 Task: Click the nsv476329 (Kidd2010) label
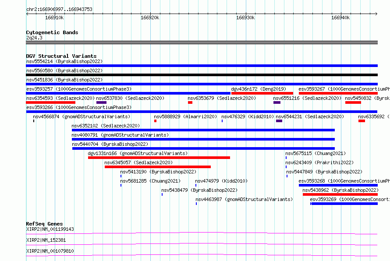point(248,116)
